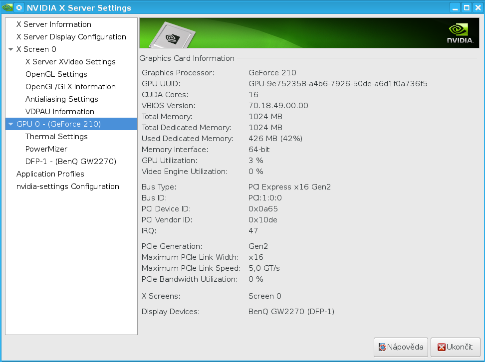485x362 pixels.
Task: Click the GPU chip image in banner
Action: point(173,35)
